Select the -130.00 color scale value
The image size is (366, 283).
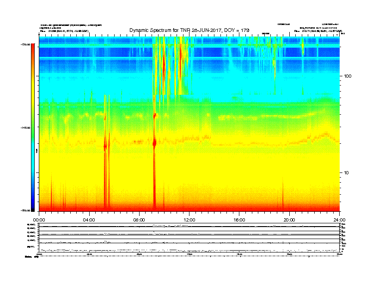coord(25,44)
